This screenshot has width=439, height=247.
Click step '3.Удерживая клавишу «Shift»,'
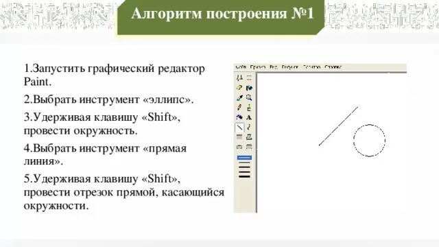[x=102, y=117]
